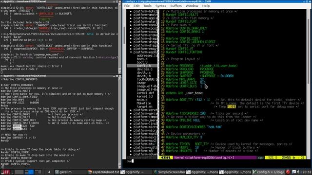Expand the platform-apple folder arrow

pos(131,18)
